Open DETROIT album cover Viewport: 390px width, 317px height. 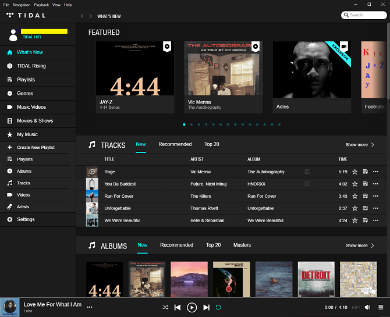click(x=316, y=279)
